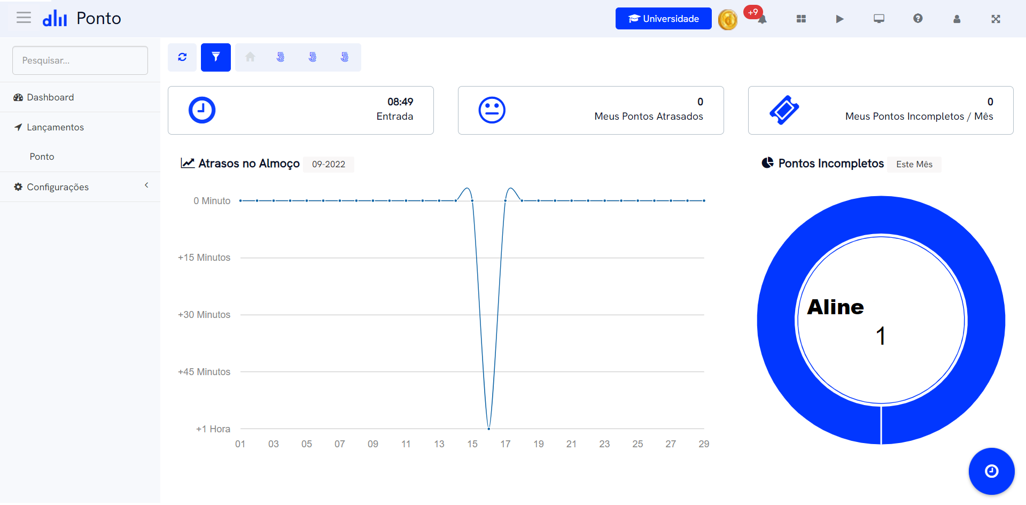Screen dimensions: 1026x505
Task: Click into the Pesquisar search field
Action: tap(80, 60)
